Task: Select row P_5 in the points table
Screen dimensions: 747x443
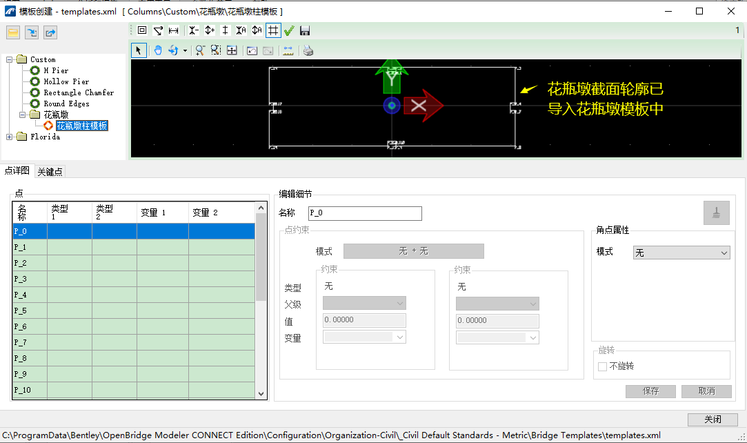Action: (134, 311)
